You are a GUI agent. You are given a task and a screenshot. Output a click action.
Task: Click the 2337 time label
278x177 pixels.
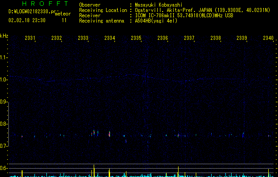pyautogui.click(x=189, y=38)
